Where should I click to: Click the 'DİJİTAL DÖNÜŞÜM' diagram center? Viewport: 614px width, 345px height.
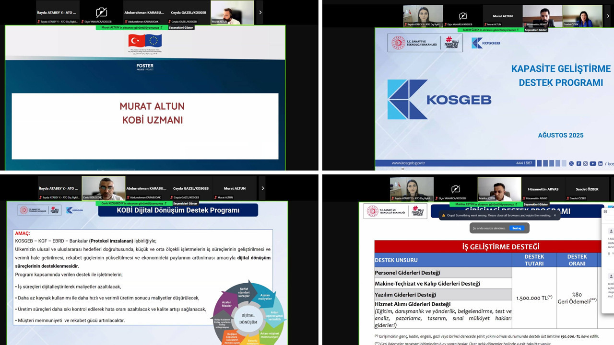[248, 319]
